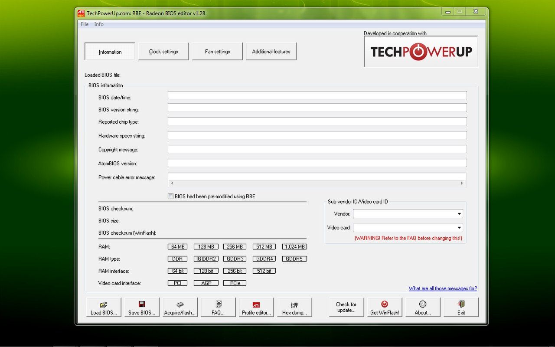Choose DDR RAM type
Viewport: 555px width, 347px height.
point(177,259)
